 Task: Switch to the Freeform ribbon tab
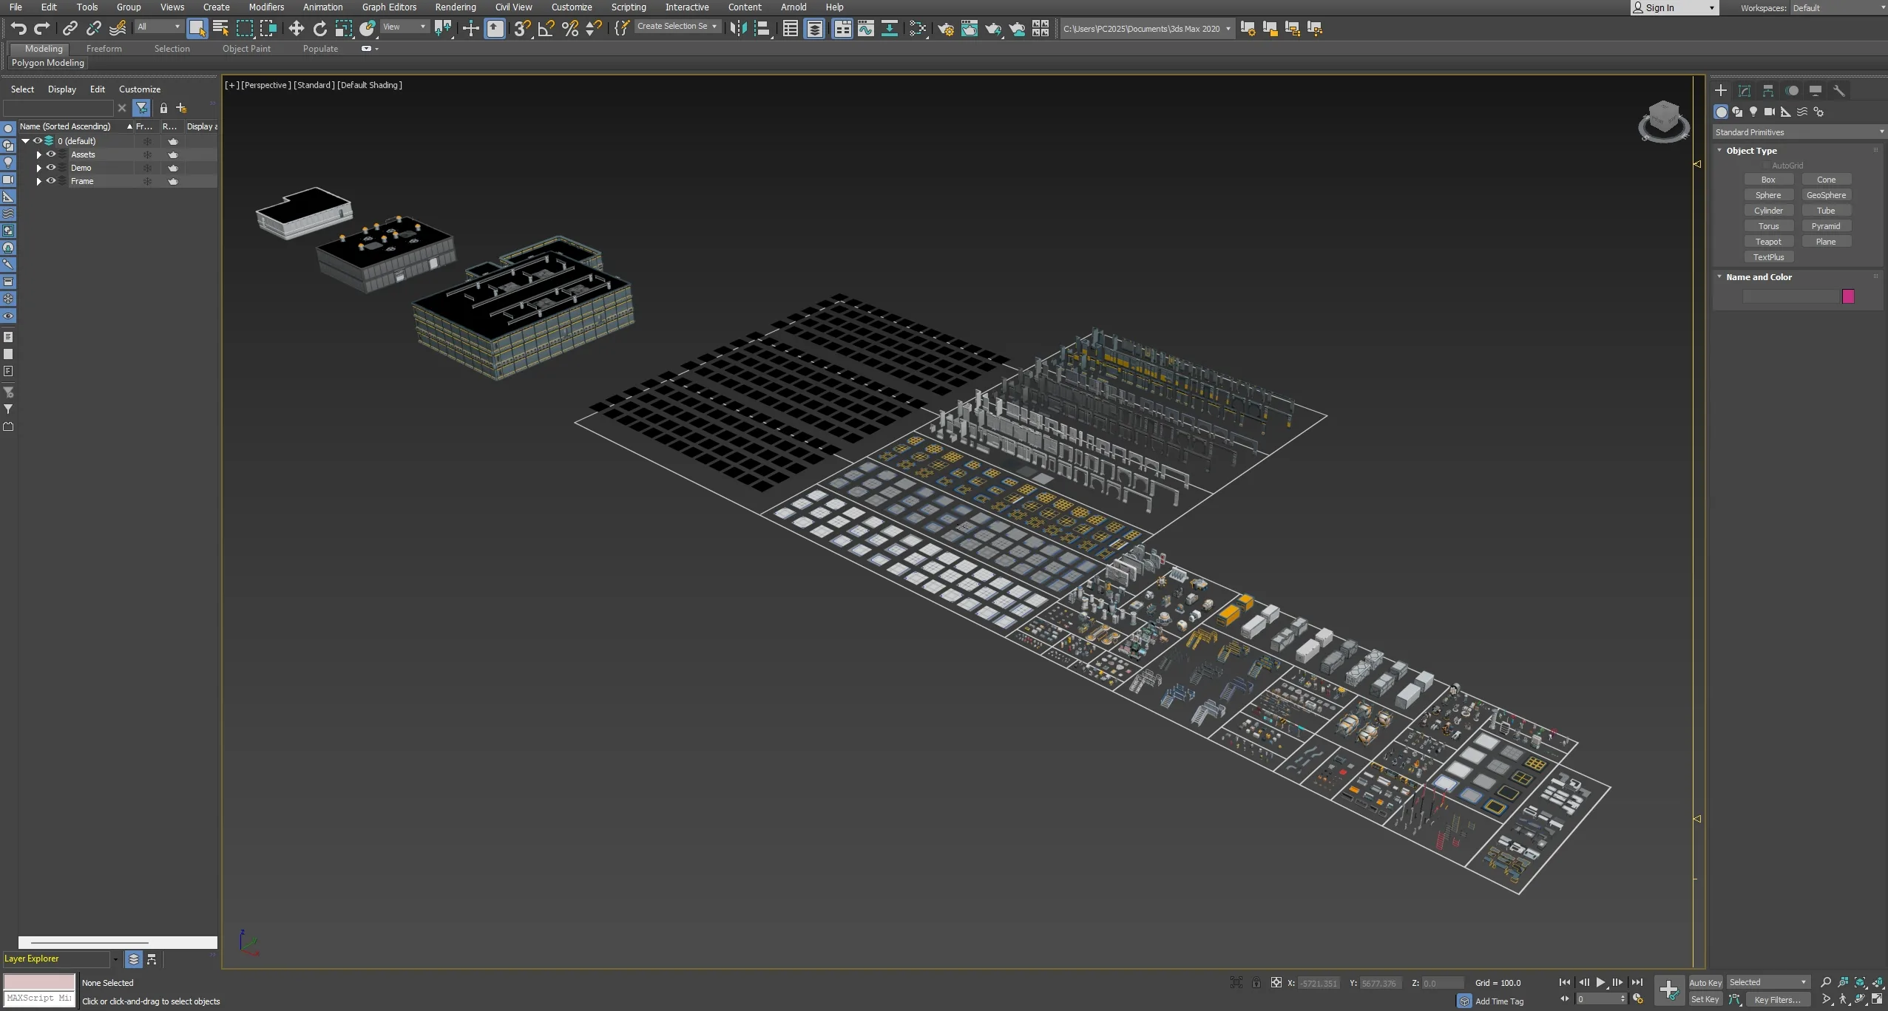[x=104, y=49]
